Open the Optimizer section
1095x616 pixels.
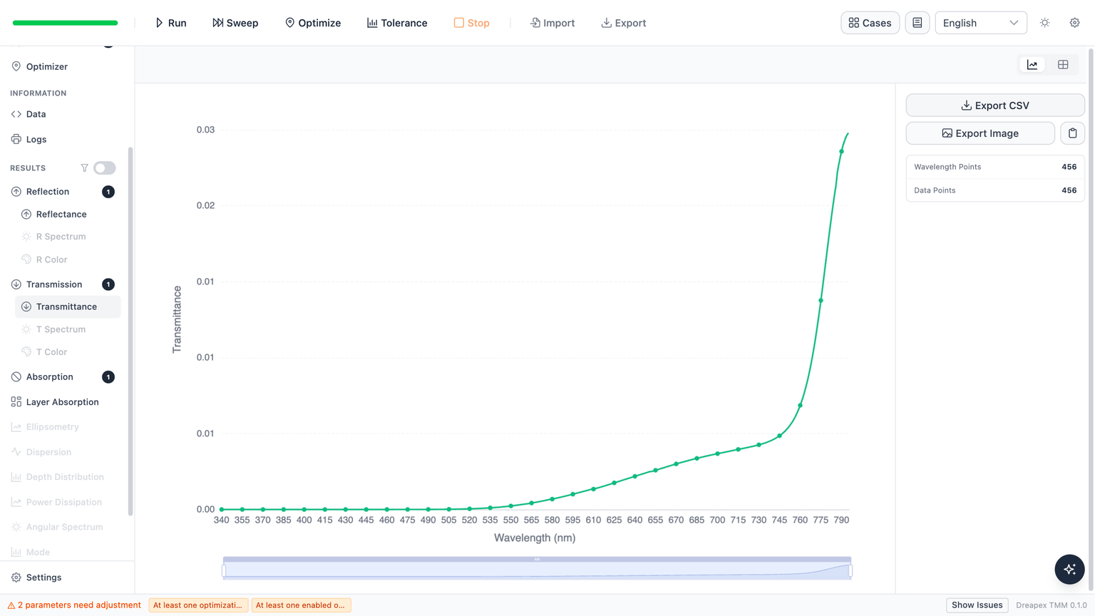(47, 66)
